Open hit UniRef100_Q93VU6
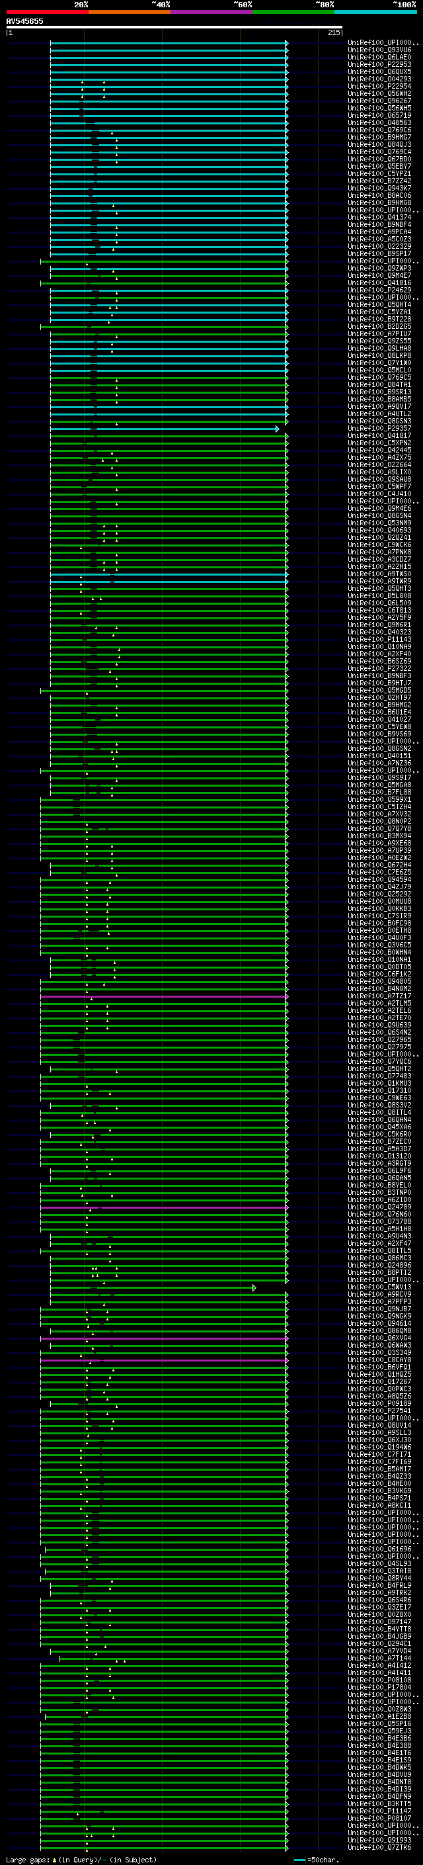Screen dimensions: 423x1865 pos(379,50)
